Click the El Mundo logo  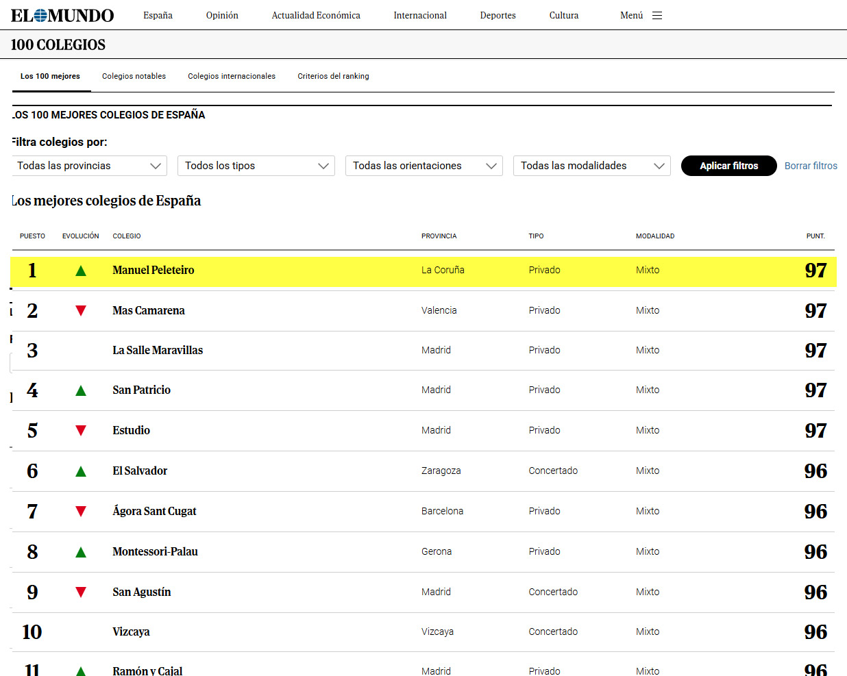click(x=62, y=15)
